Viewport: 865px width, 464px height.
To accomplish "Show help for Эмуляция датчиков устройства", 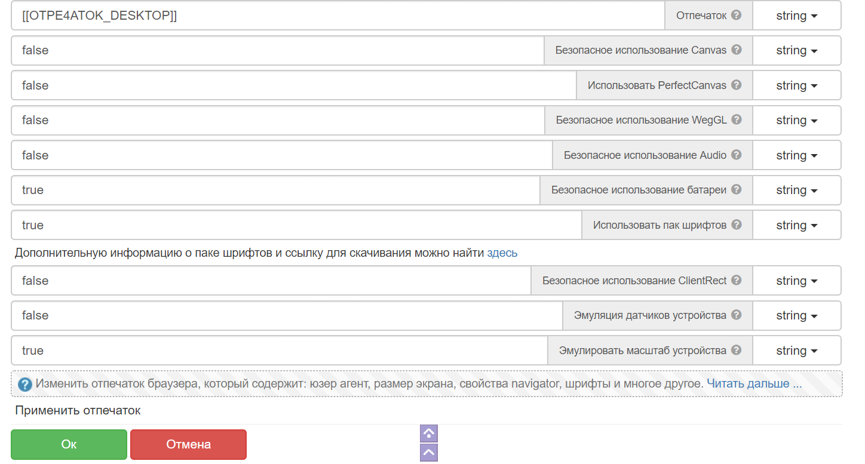I will [x=736, y=315].
